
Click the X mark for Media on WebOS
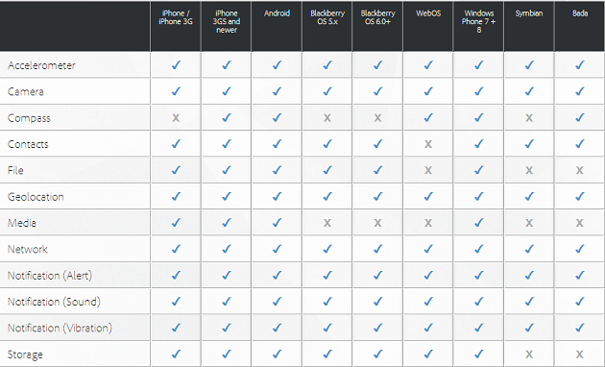coord(428,223)
